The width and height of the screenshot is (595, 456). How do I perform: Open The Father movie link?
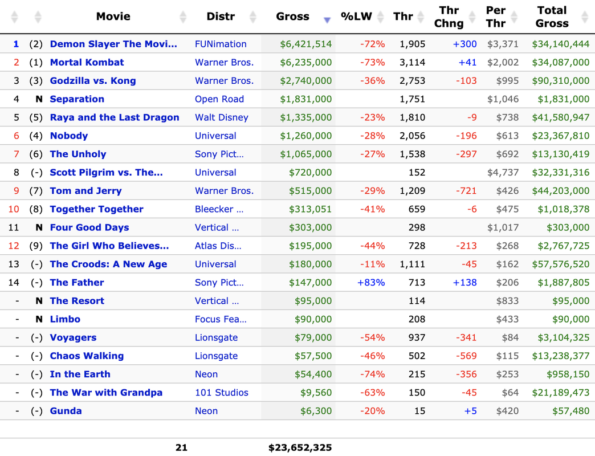pos(77,282)
